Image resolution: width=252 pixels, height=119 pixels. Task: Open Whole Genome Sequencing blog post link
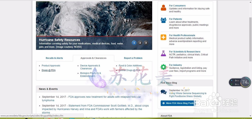(x=188, y=95)
